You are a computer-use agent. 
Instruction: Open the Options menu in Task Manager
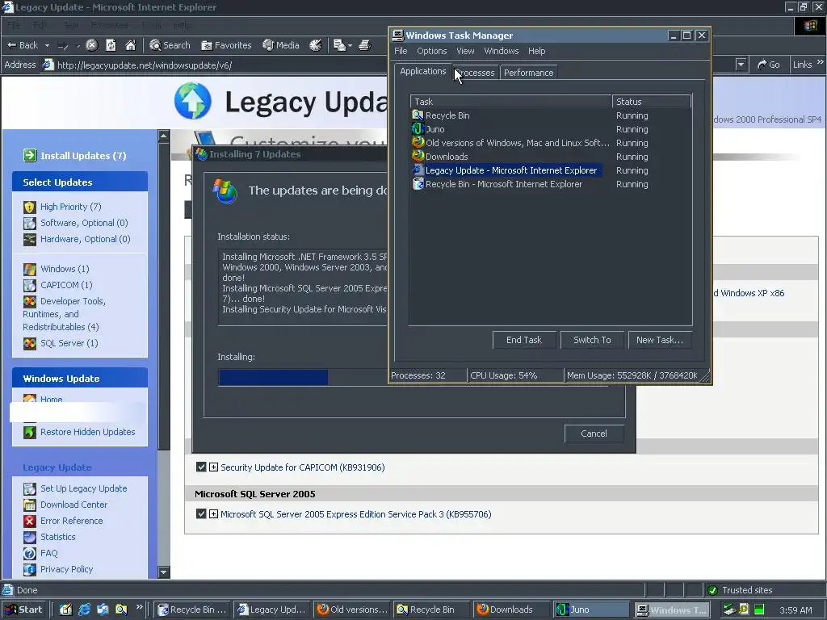tap(432, 51)
